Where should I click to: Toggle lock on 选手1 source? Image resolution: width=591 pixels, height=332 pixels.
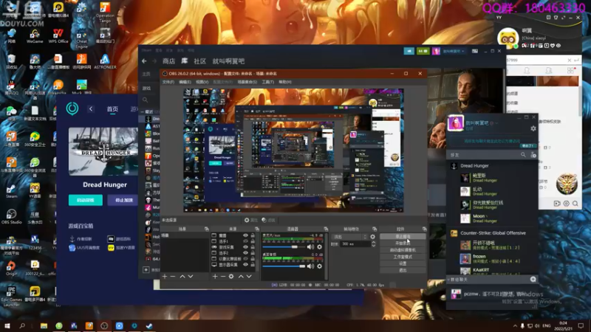253,241
